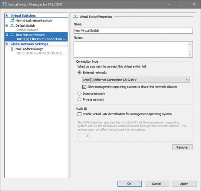Choose the Internal network option

coord(79,93)
